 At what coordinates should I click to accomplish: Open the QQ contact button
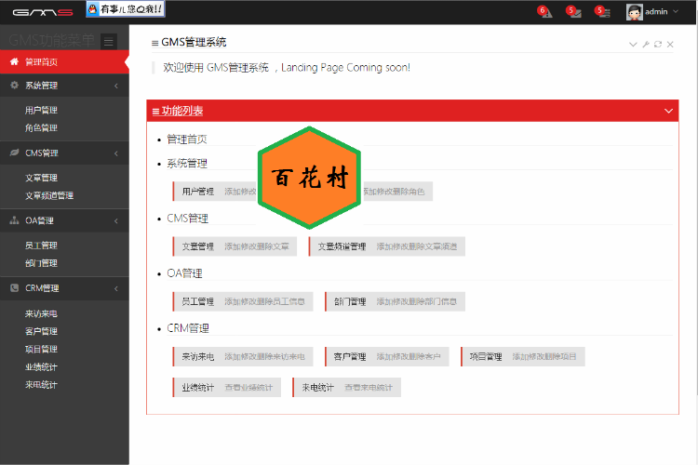pos(126,9)
